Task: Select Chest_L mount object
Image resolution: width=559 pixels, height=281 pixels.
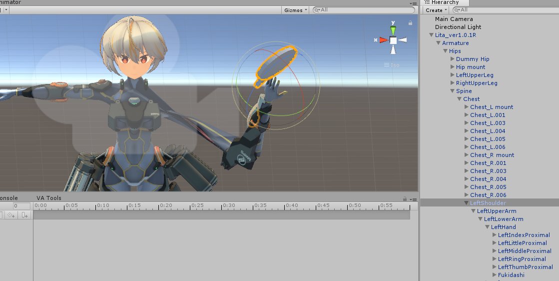Action: tap(492, 107)
